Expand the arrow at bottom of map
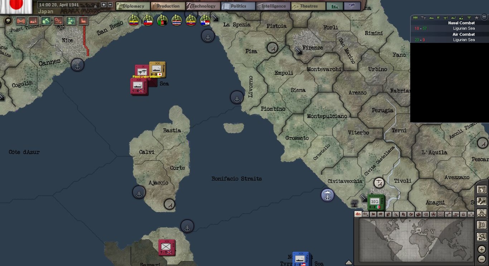The height and width of the screenshot is (266, 489). coord(349,263)
